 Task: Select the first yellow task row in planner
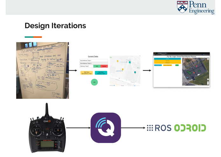168,61
